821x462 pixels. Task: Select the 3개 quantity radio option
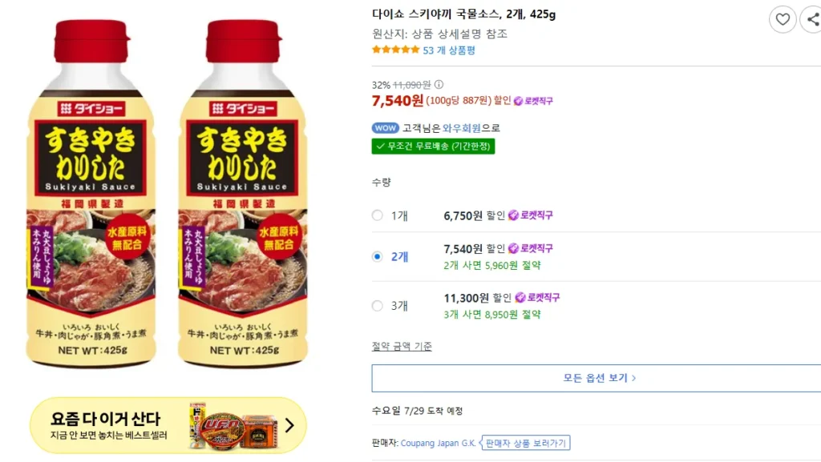pos(377,306)
